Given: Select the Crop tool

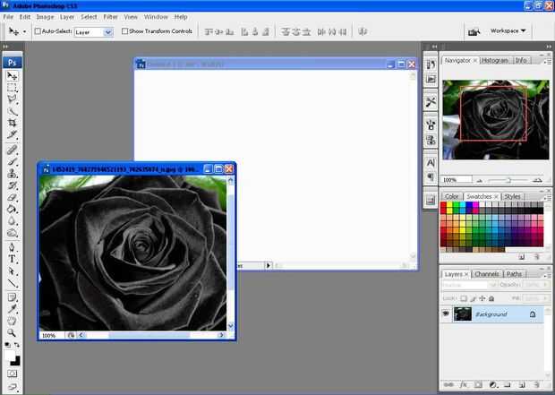Looking at the screenshot, I should click(x=12, y=123).
